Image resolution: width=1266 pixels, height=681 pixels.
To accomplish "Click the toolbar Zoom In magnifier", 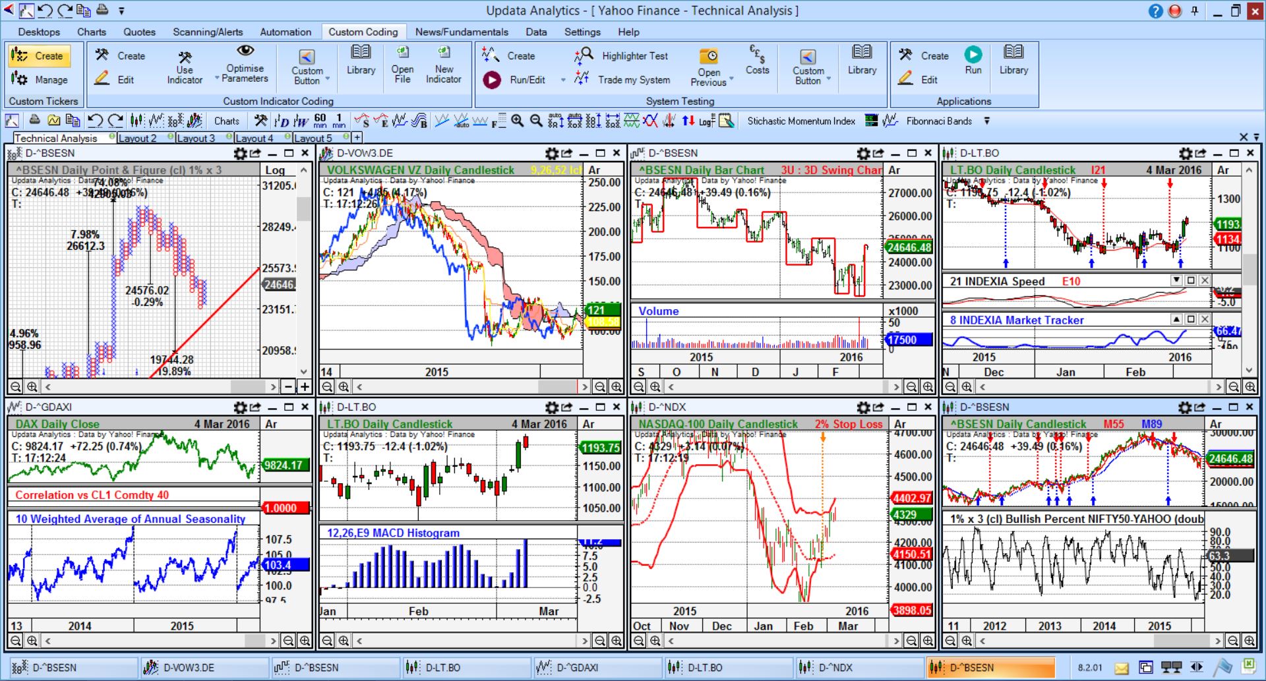I will pos(518,121).
